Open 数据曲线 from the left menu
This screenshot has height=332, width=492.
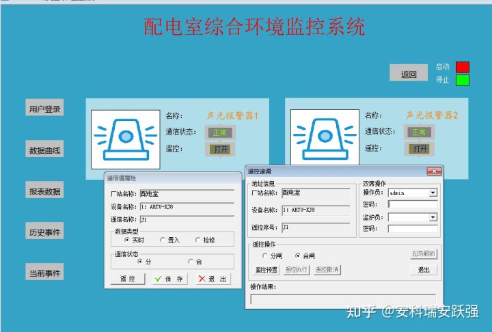[45, 150]
